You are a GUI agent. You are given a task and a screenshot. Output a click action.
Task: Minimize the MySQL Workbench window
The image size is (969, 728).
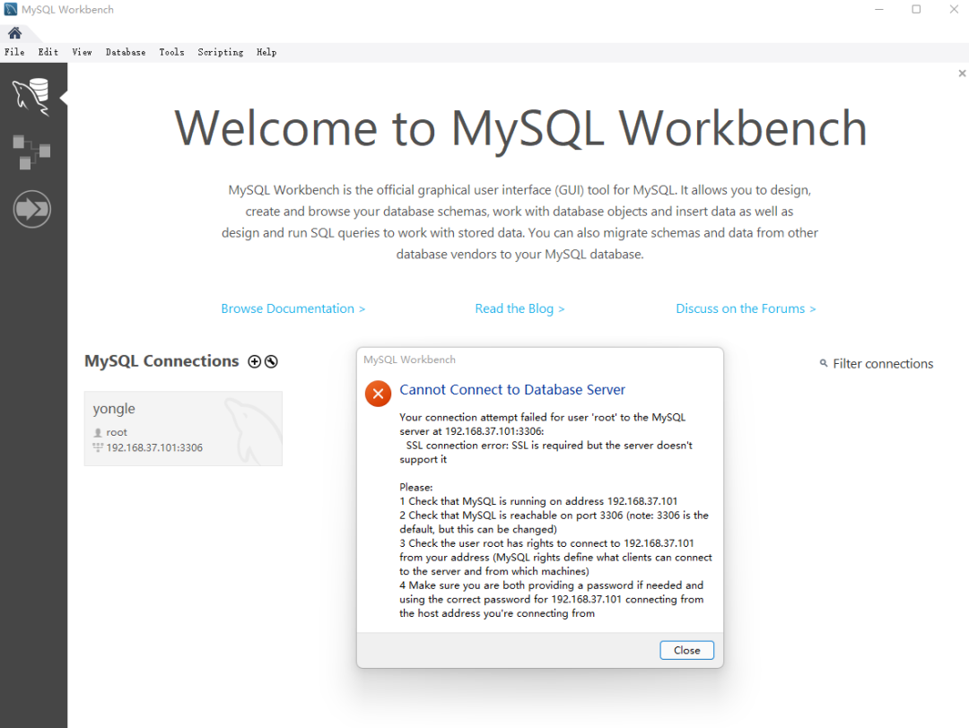click(x=878, y=9)
